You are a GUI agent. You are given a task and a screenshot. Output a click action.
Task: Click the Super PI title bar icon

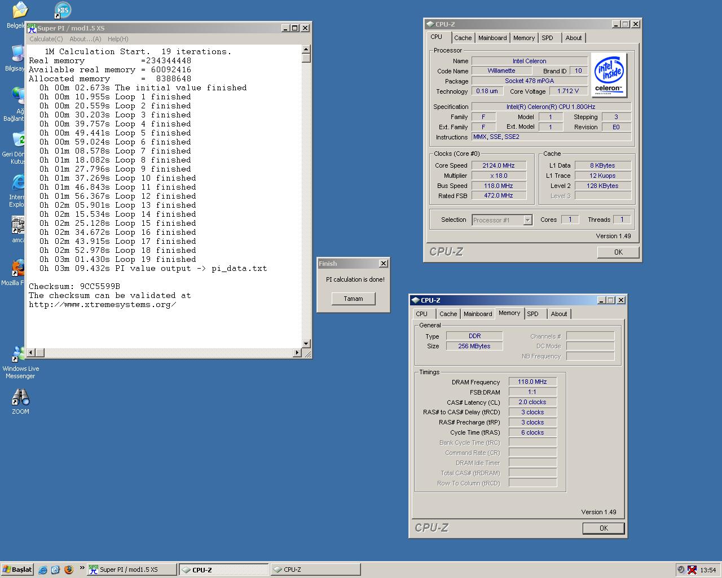coord(32,28)
